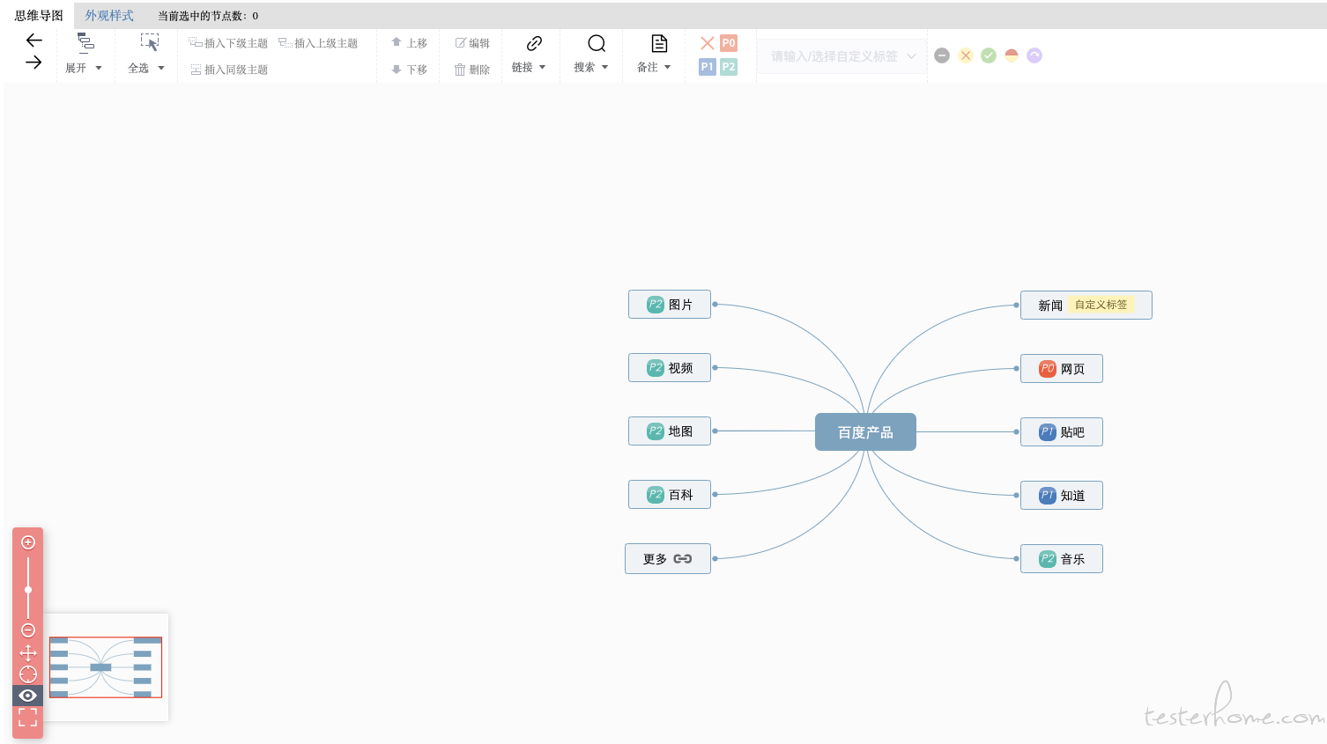Image resolution: width=1327 pixels, height=744 pixels.
Task: Click the 当前选中的节点数 status text
Action: (x=208, y=16)
